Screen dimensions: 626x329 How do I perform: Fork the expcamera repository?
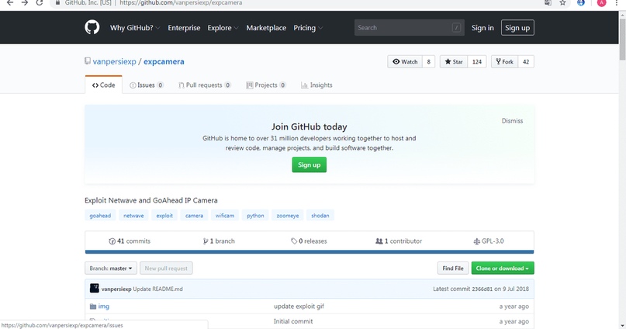(505, 61)
